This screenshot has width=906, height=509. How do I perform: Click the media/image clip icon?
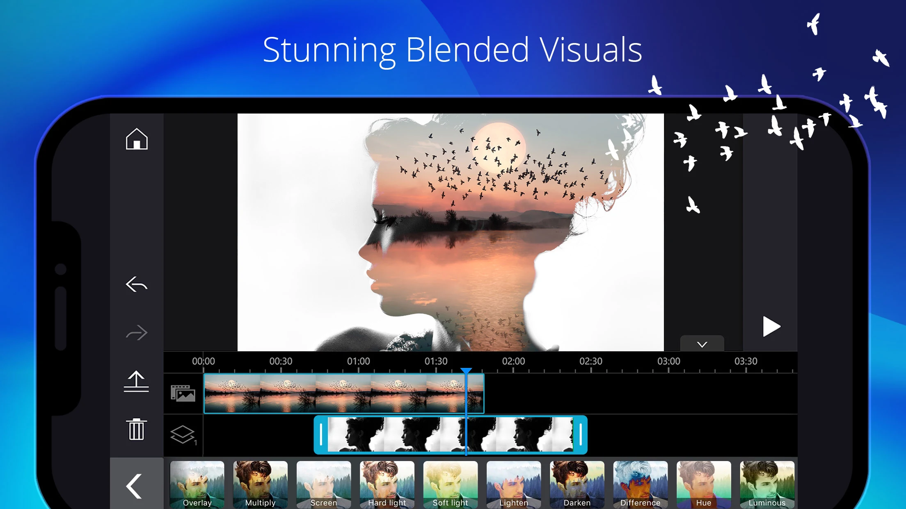pyautogui.click(x=182, y=393)
